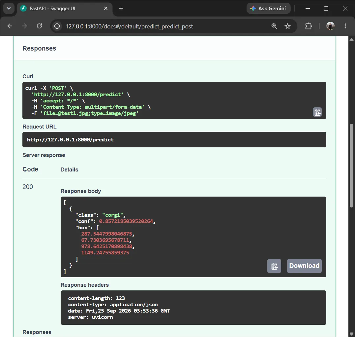Maximize the browser window
The width and height of the screenshot is (355, 337).
326,8
